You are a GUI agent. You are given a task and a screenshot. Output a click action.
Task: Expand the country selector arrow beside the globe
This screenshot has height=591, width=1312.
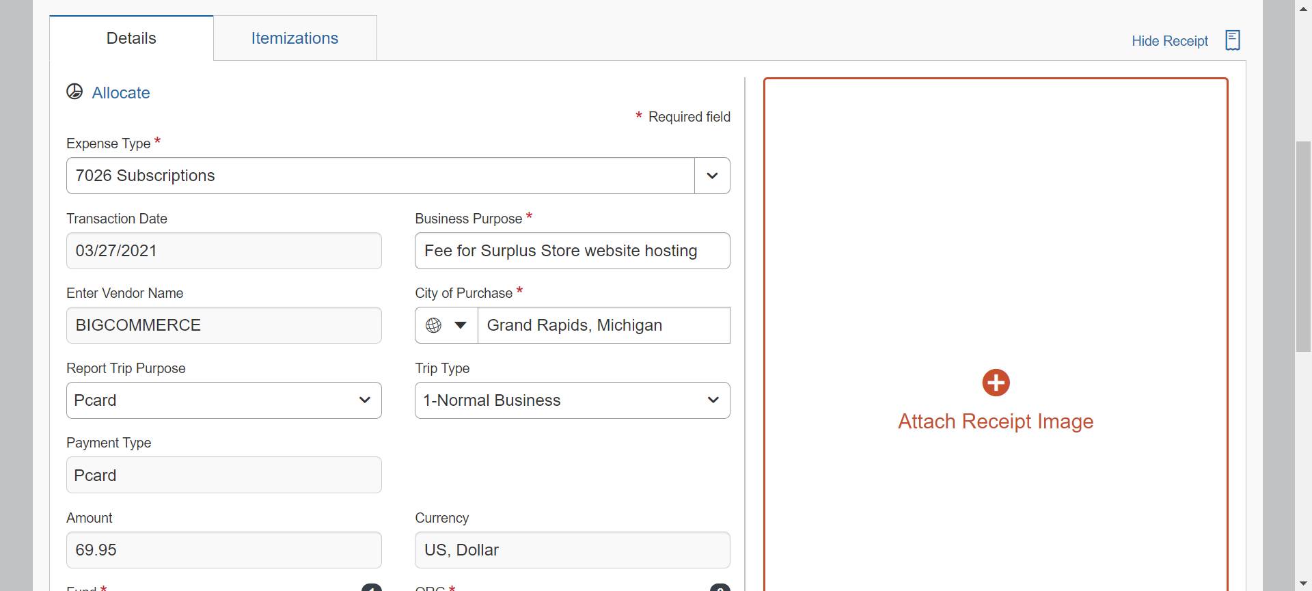[x=461, y=325]
